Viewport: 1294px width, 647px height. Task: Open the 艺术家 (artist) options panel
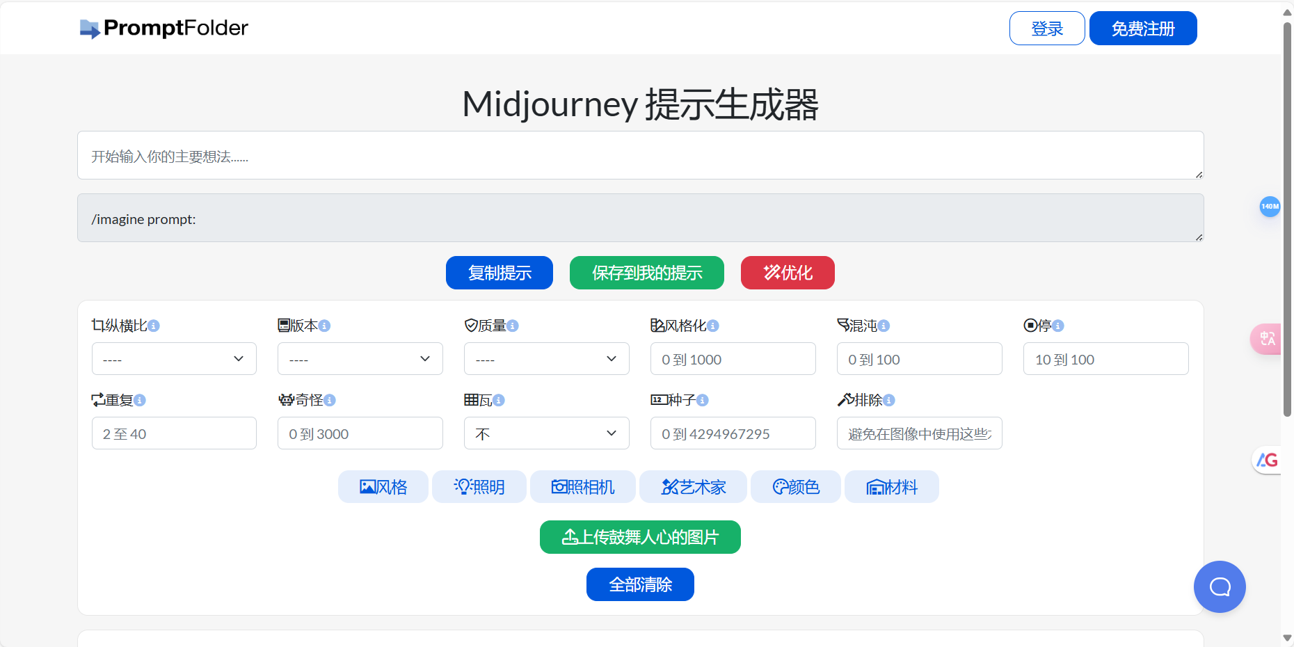(693, 486)
